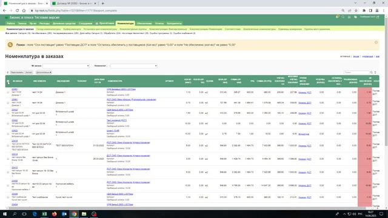
Task: Check the row with Корпусная мебель
Action: [8, 185]
